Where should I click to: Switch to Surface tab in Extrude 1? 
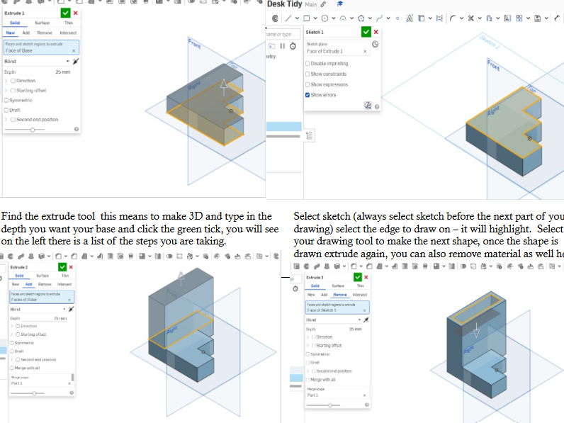(x=42, y=23)
